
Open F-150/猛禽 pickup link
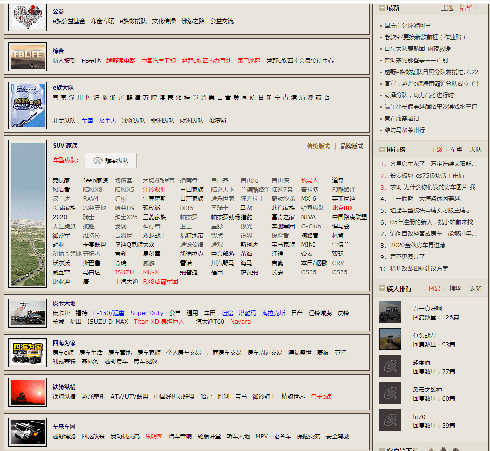pyautogui.click(x=109, y=313)
